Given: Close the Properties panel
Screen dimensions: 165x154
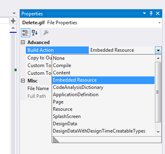Looking at the screenshot, I should (158, 13).
